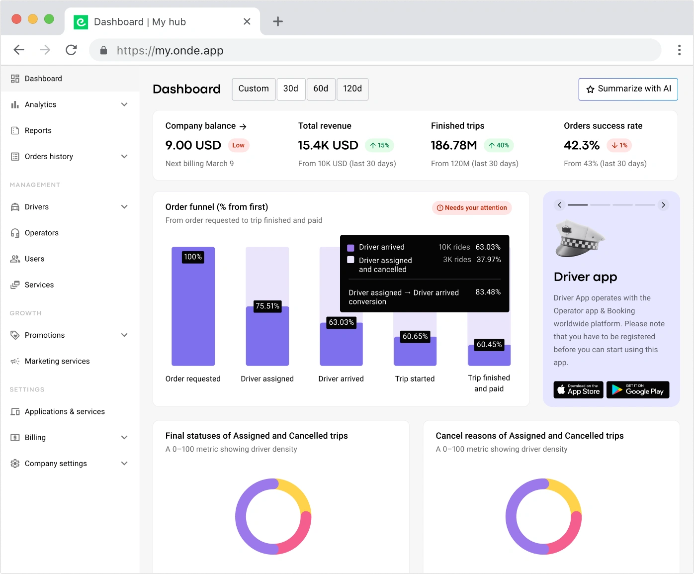
Task: Expand the Orders history submenu
Action: click(x=124, y=156)
